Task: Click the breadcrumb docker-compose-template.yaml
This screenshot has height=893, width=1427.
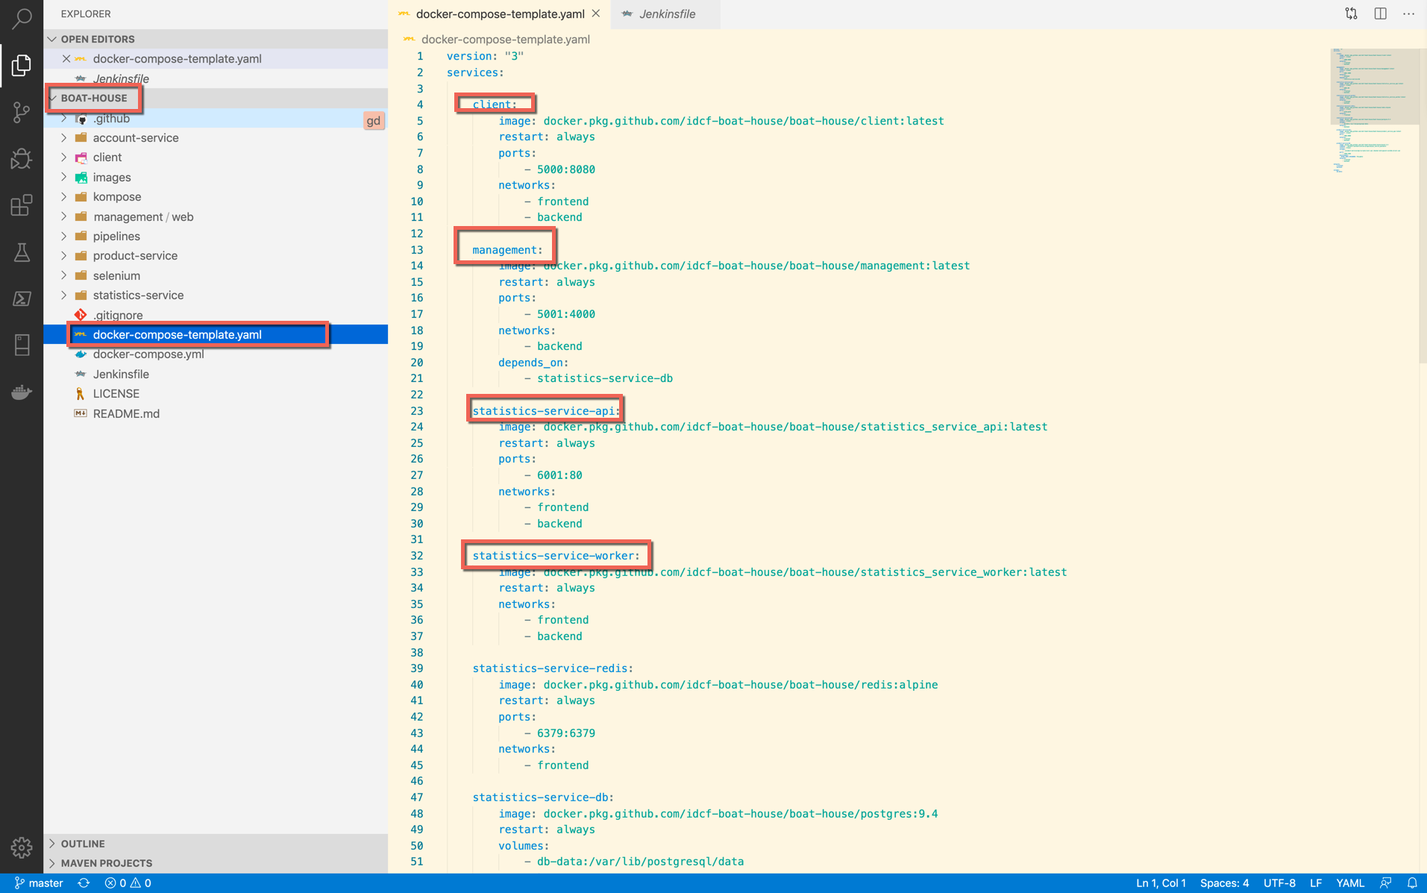Action: coord(505,39)
